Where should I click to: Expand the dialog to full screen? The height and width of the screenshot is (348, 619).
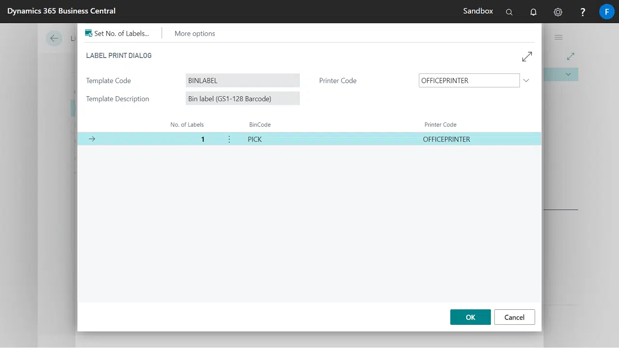point(527,57)
